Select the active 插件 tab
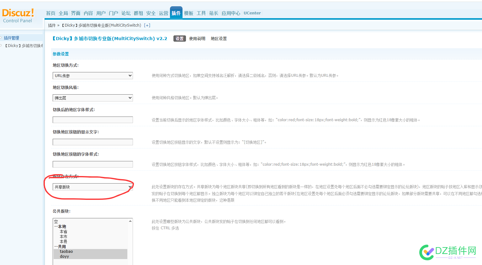 click(176, 13)
